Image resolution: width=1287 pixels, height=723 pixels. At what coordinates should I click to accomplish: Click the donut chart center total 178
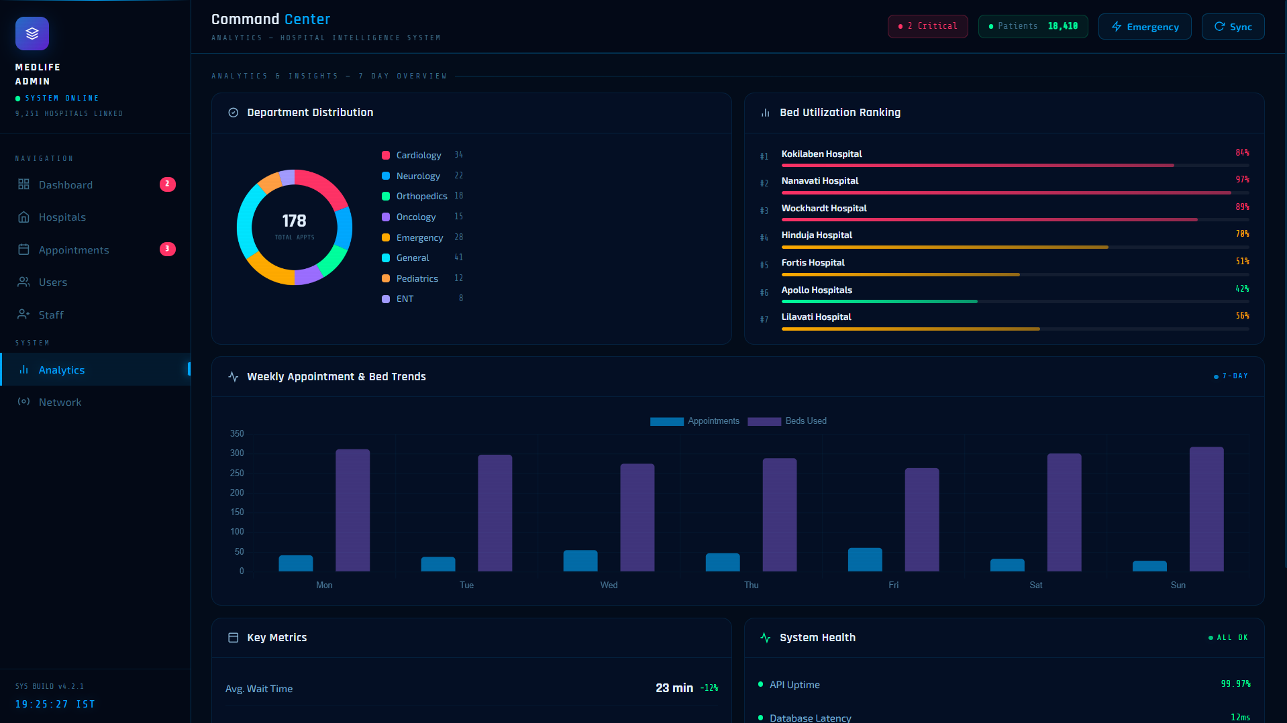click(295, 221)
